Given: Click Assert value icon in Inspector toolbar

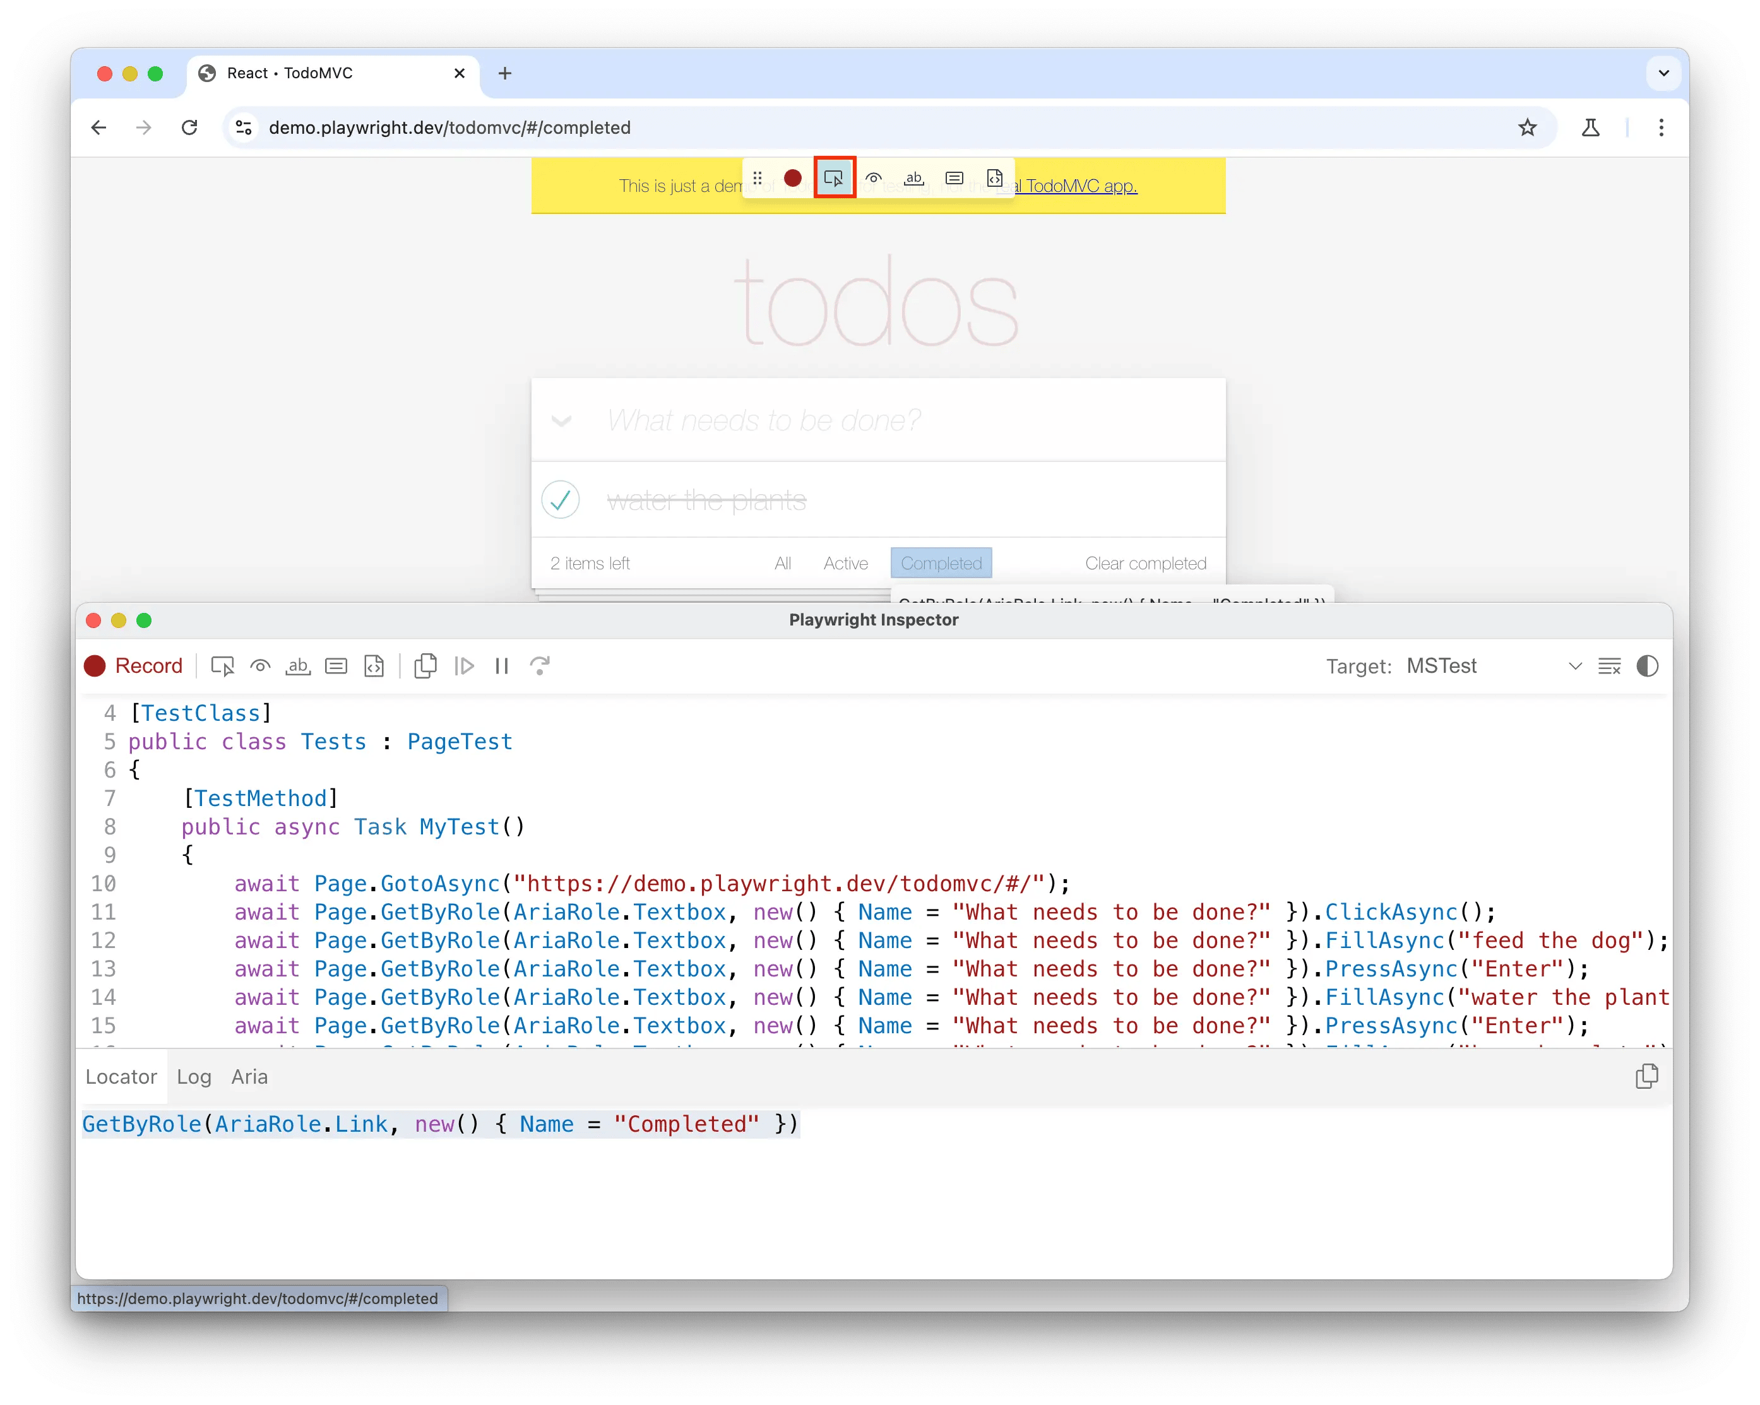Looking at the screenshot, I should [336, 666].
